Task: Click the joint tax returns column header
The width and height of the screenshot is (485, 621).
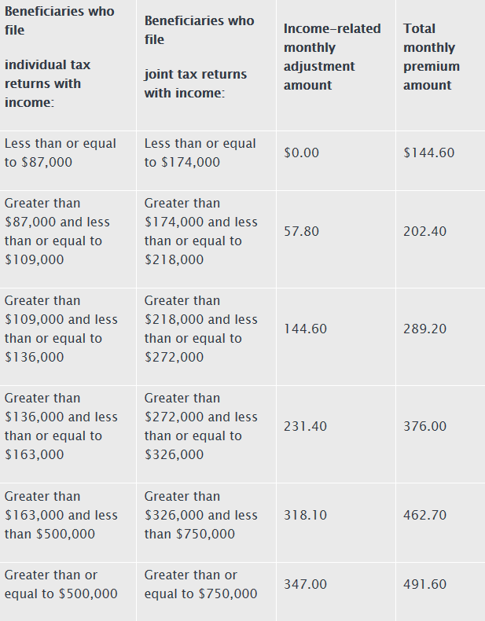Action: click(199, 57)
